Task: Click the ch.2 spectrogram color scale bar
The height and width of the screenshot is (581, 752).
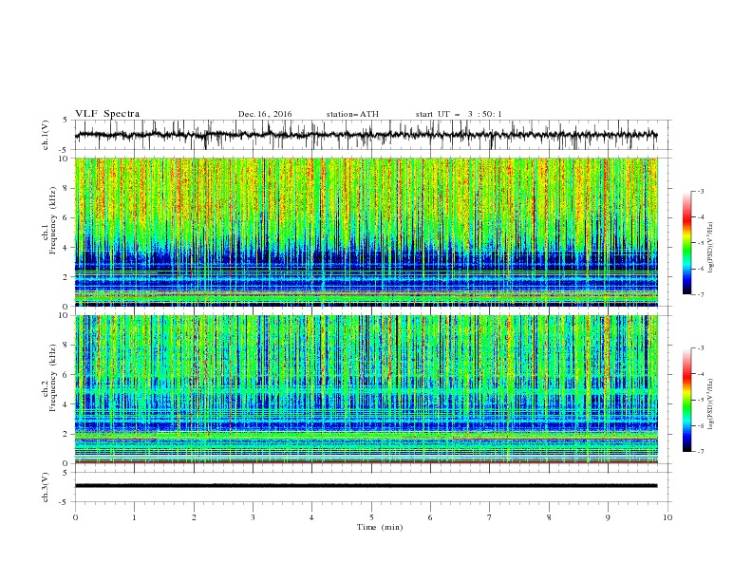Action: (x=687, y=400)
